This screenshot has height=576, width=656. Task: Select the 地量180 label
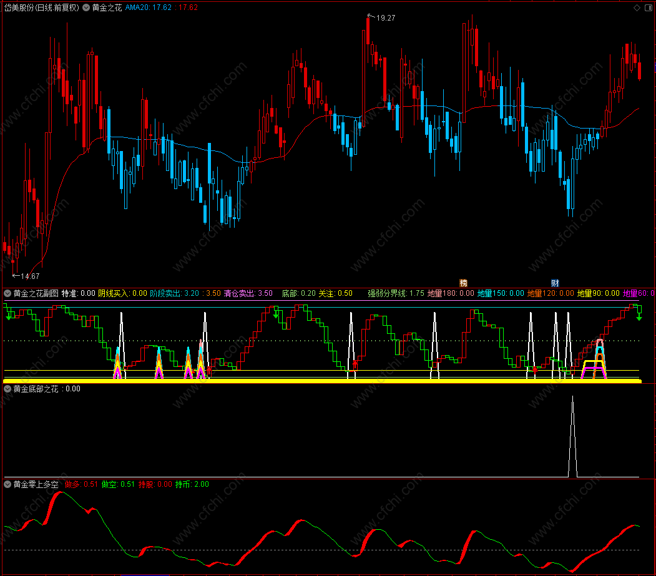point(442,294)
